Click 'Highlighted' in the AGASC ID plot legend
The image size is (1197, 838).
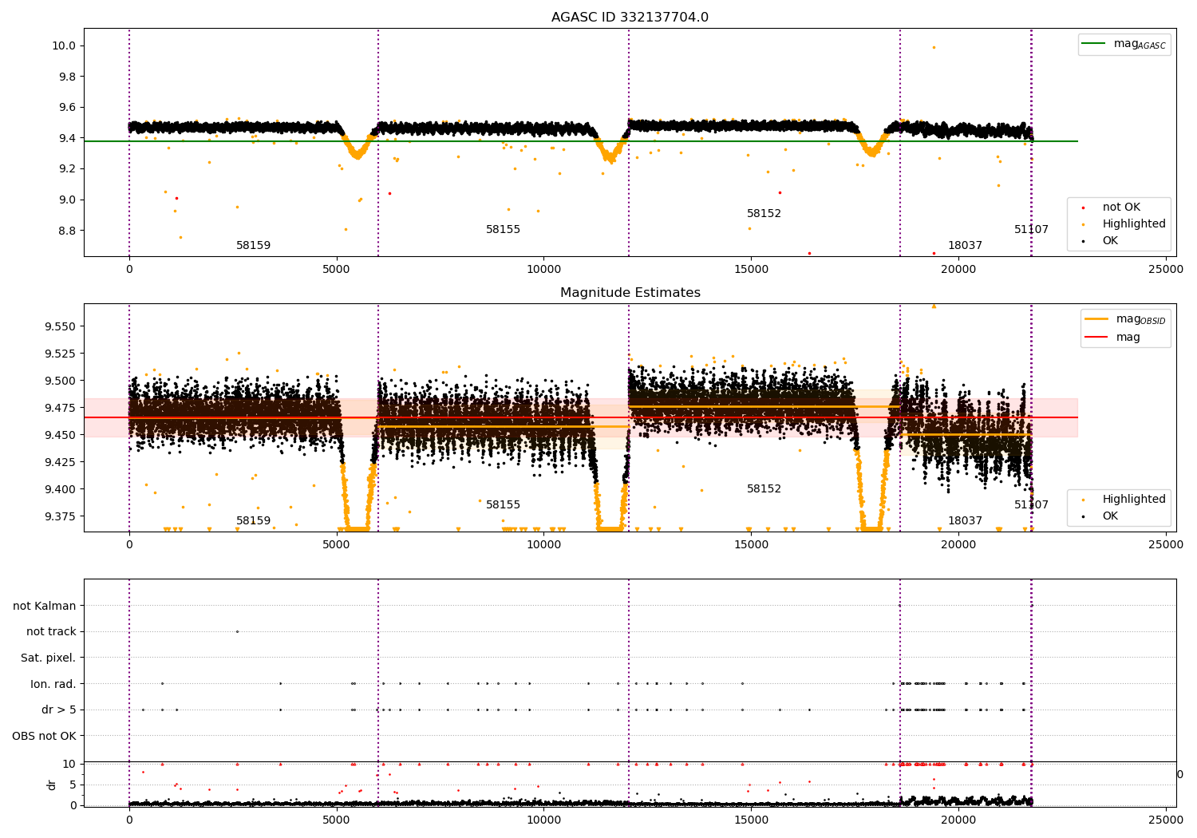[1134, 224]
